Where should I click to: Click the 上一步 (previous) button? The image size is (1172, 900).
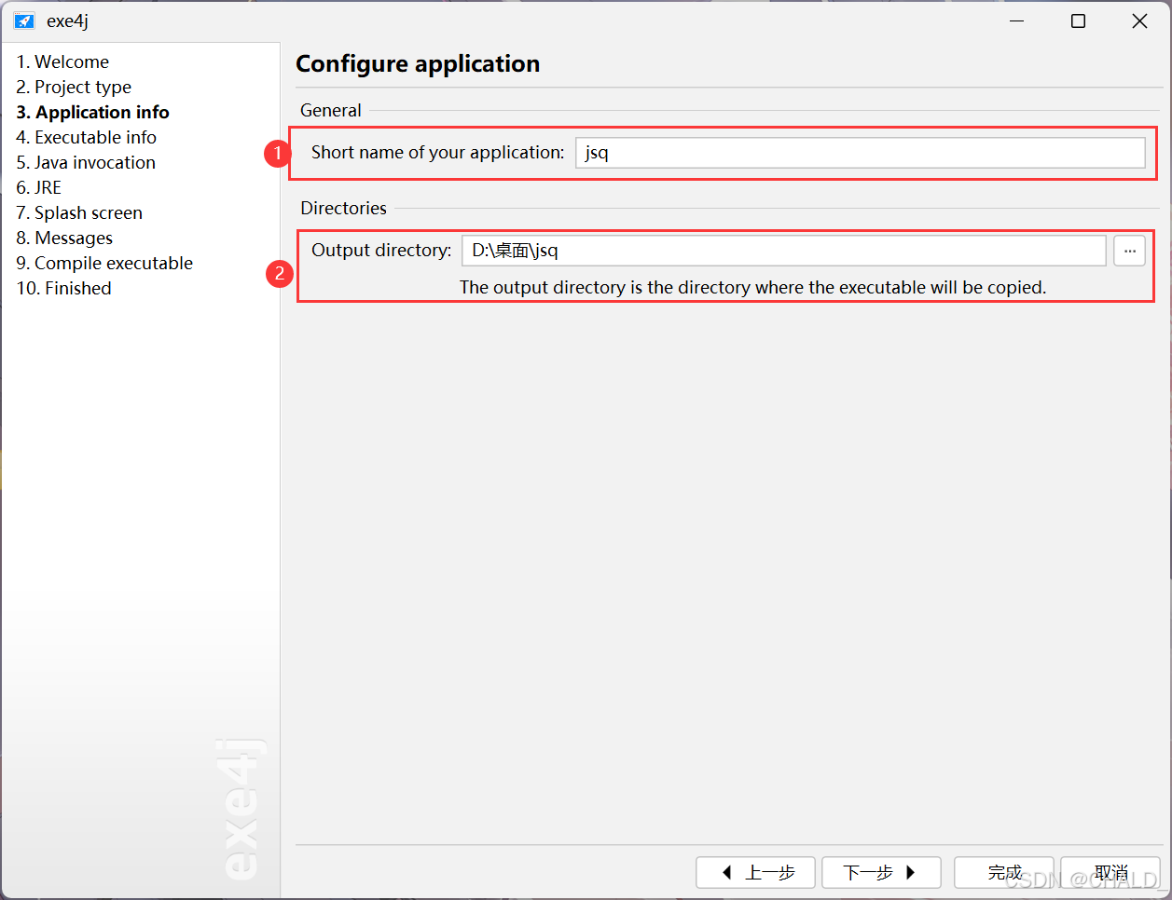pyautogui.click(x=755, y=872)
